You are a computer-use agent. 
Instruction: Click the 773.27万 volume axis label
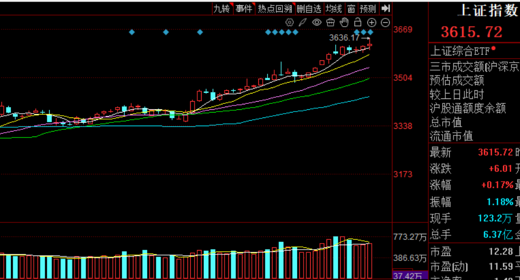(410, 237)
